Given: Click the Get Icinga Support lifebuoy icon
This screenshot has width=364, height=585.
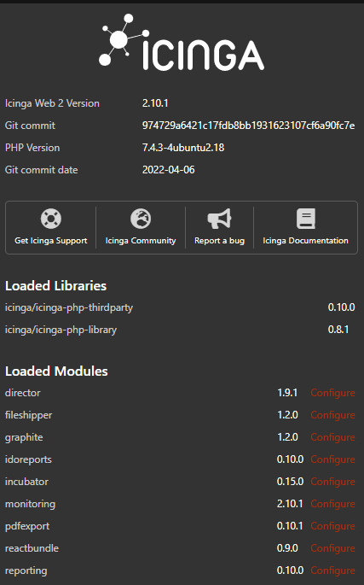Looking at the screenshot, I should point(50,219).
